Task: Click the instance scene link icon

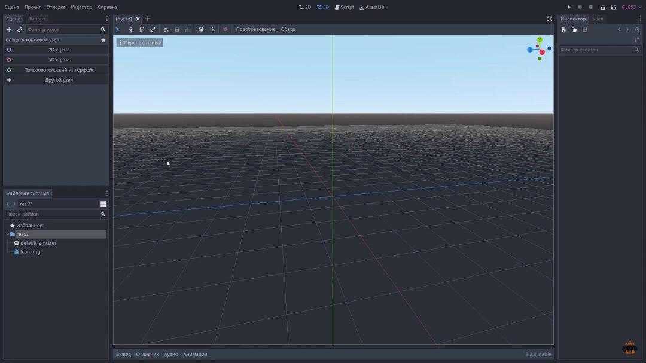Action: (20, 29)
